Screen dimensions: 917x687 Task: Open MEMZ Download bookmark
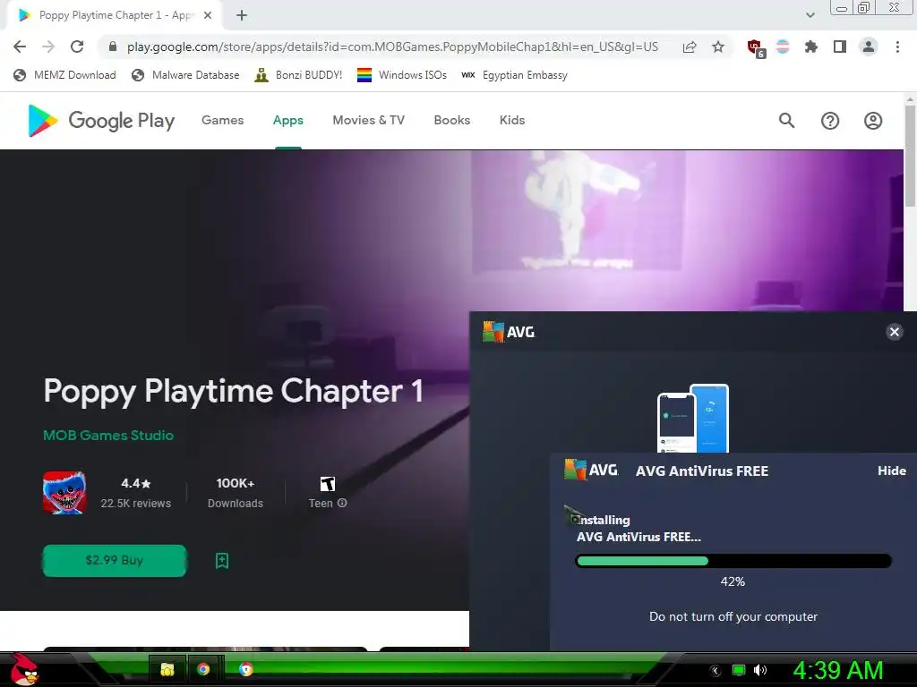click(x=64, y=75)
